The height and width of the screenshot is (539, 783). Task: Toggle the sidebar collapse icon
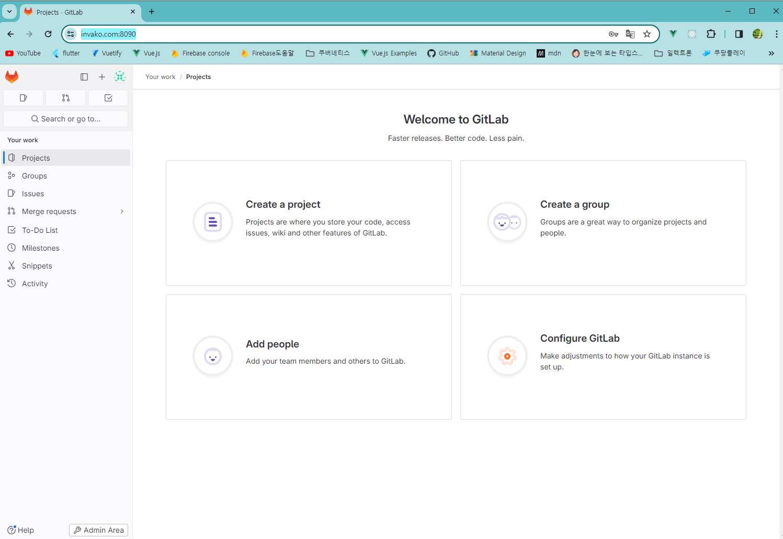click(84, 77)
